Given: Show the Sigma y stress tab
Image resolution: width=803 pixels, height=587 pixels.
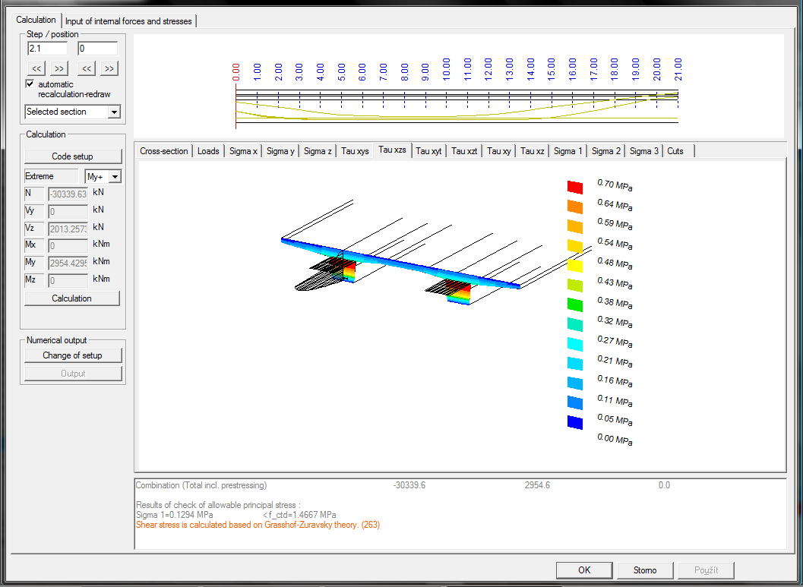Looking at the screenshot, I should 280,151.
